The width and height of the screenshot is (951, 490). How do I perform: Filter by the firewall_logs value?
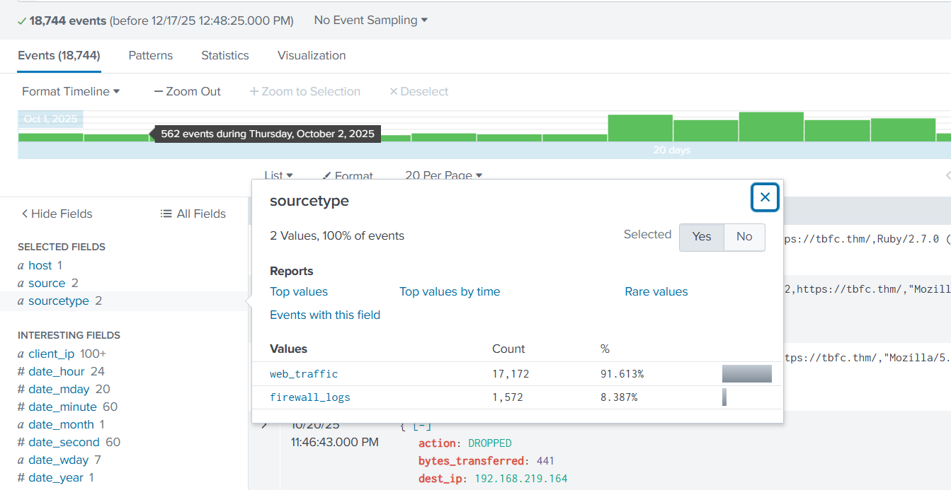[310, 397]
